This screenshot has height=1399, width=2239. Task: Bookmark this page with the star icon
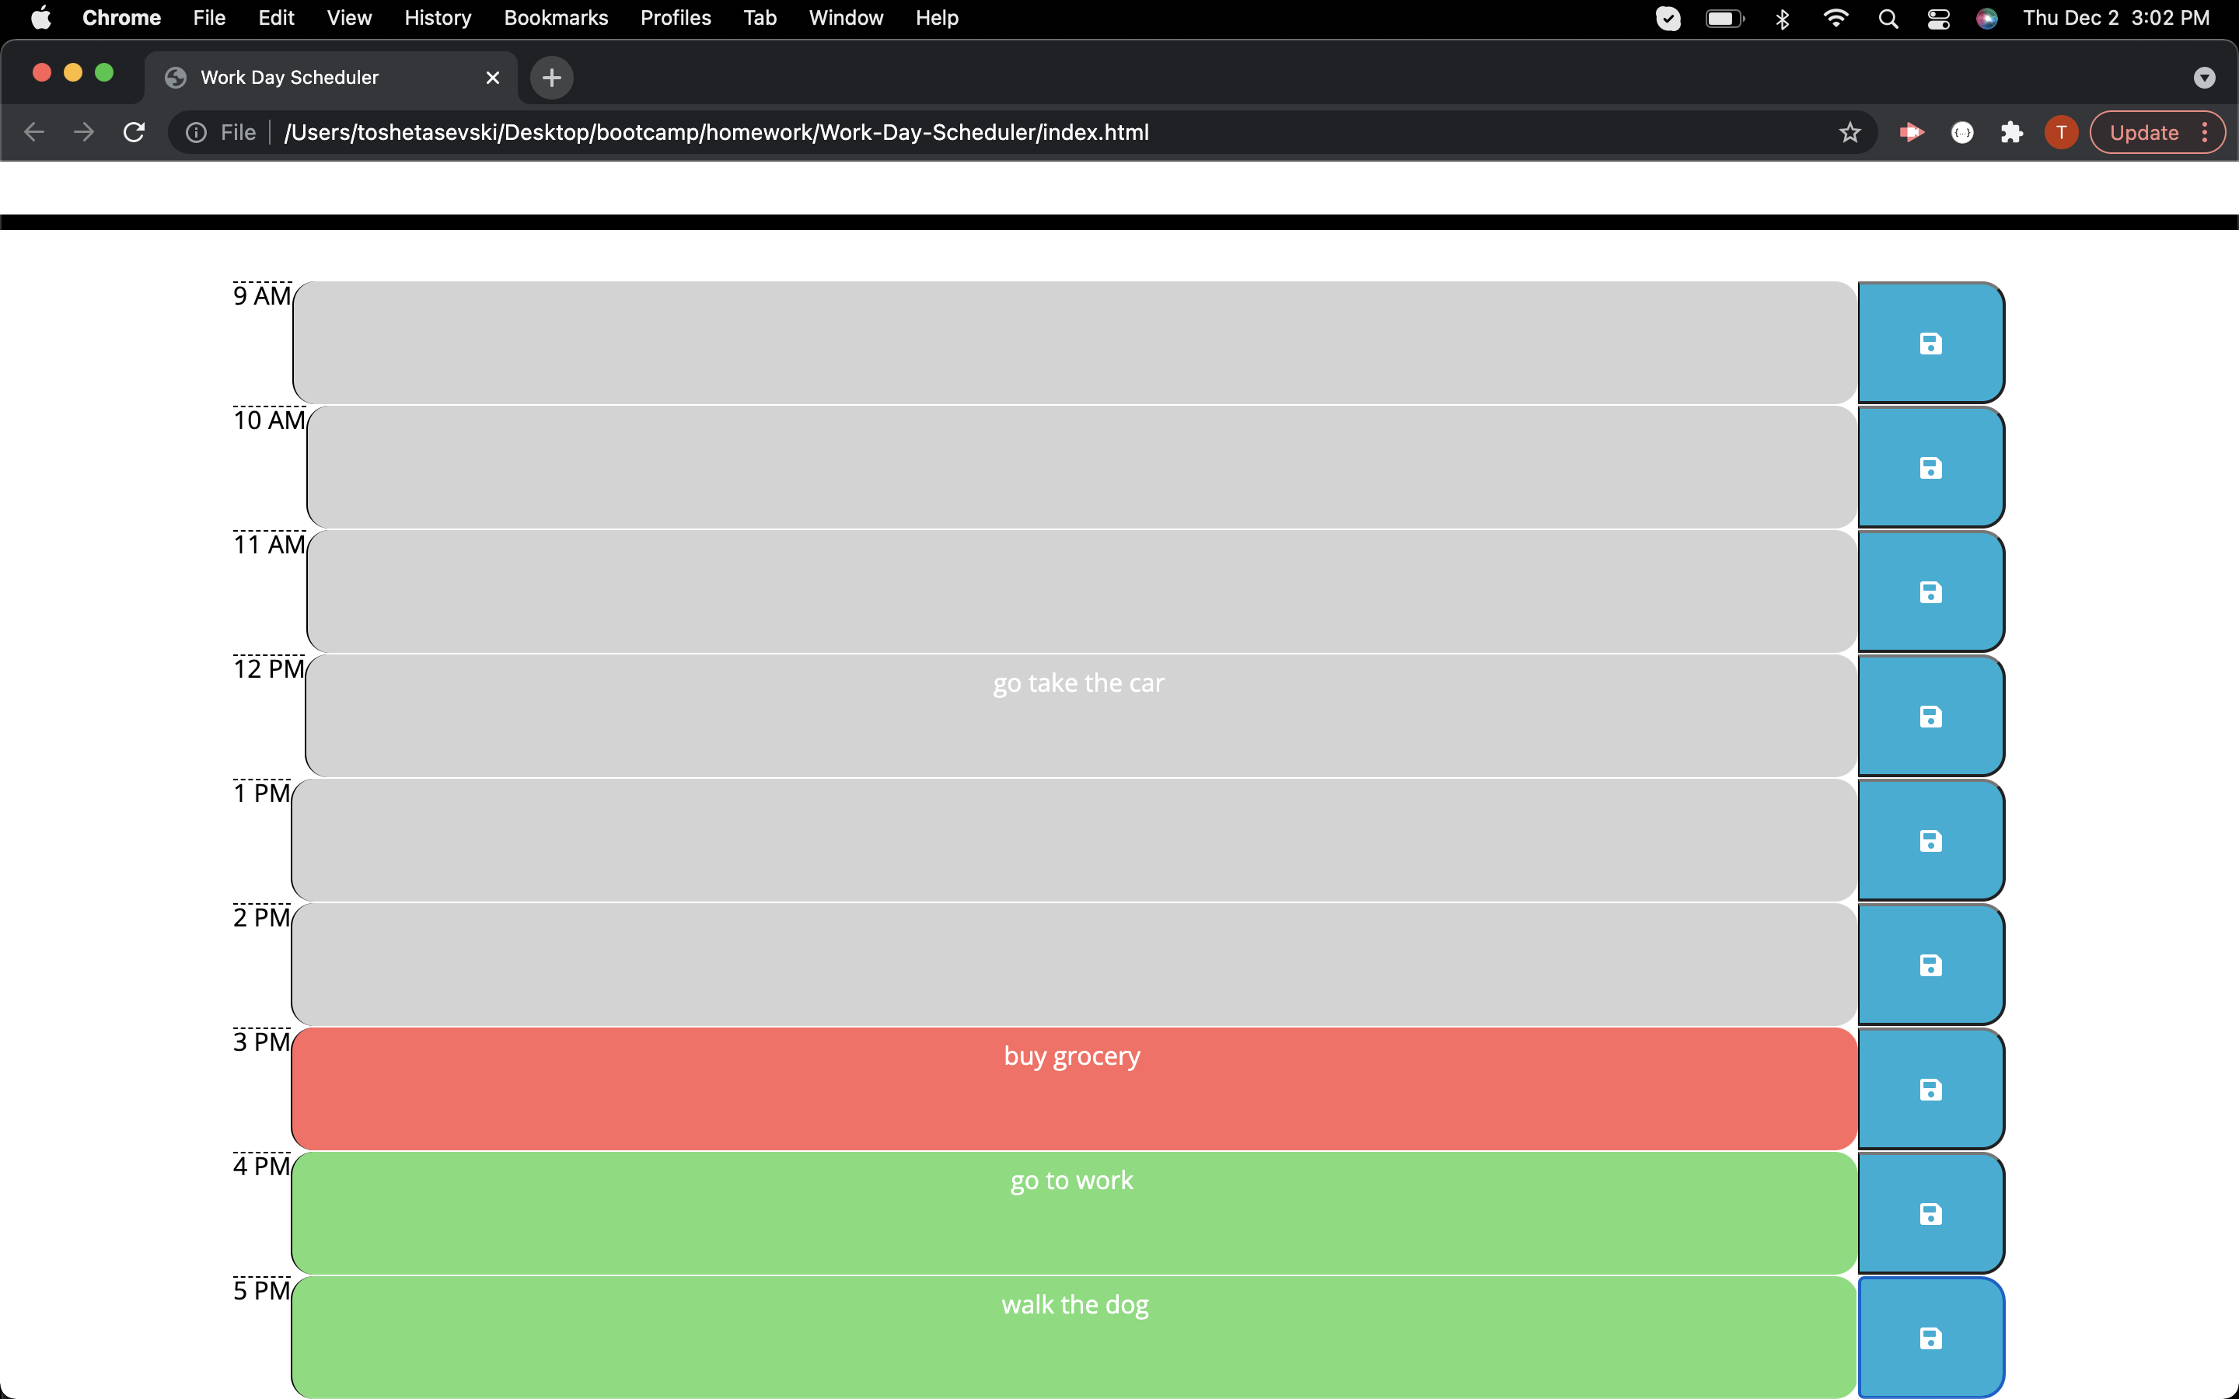pos(1850,132)
